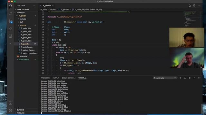Click the open changes icon in editor toolbar

[x=190, y=6]
